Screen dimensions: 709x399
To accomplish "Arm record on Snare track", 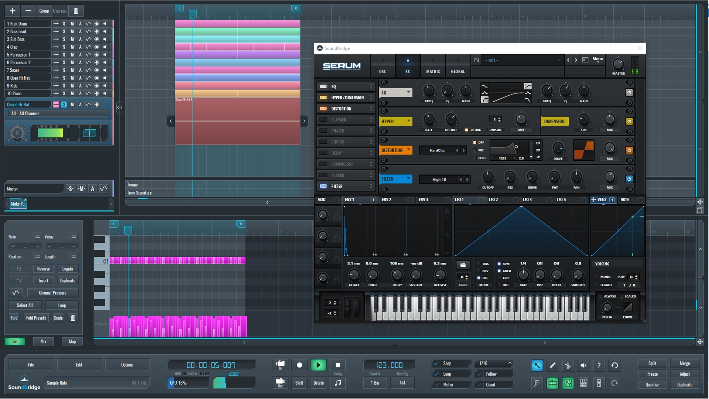I will point(97,70).
